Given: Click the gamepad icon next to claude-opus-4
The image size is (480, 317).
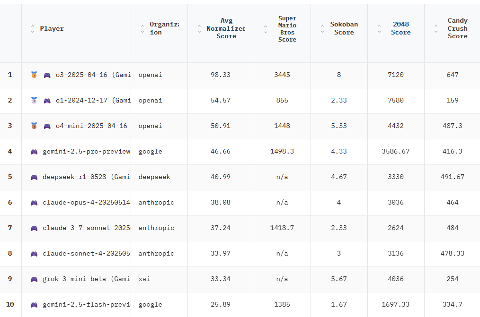Looking at the screenshot, I should pyautogui.click(x=34, y=203).
